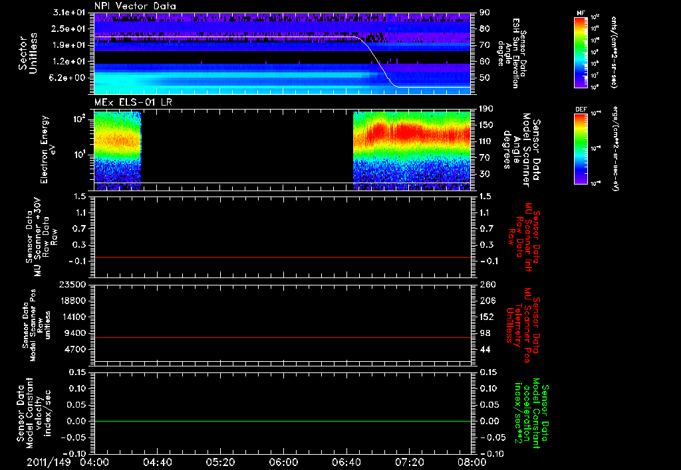Click the '3.1e+01' sector tick label
Viewport: 681px width, 470px height.
coord(70,13)
